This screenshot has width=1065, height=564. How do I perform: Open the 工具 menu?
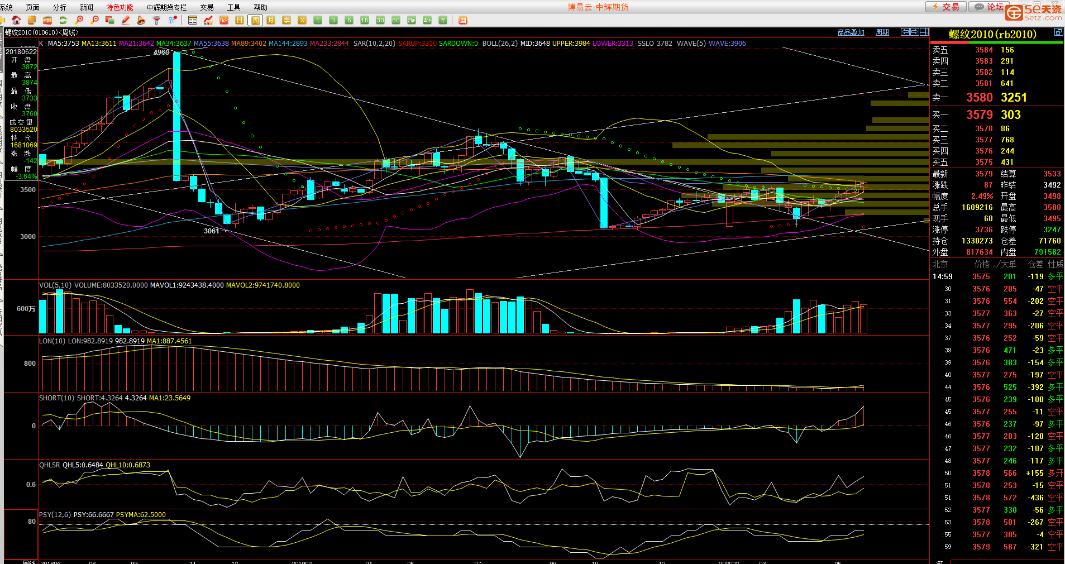coord(233,7)
